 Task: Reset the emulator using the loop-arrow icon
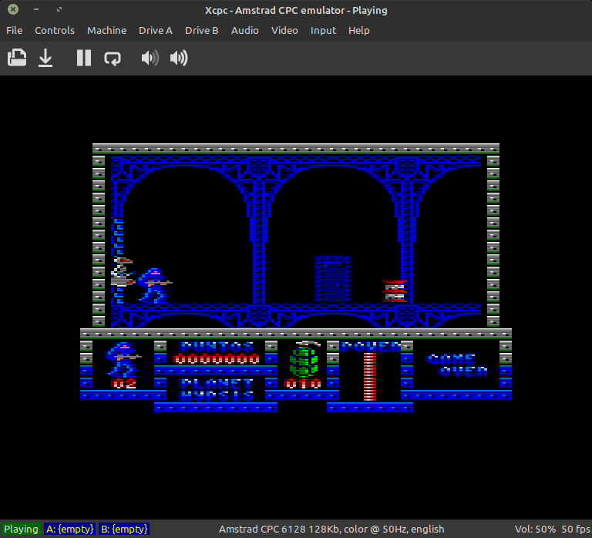[x=113, y=58]
